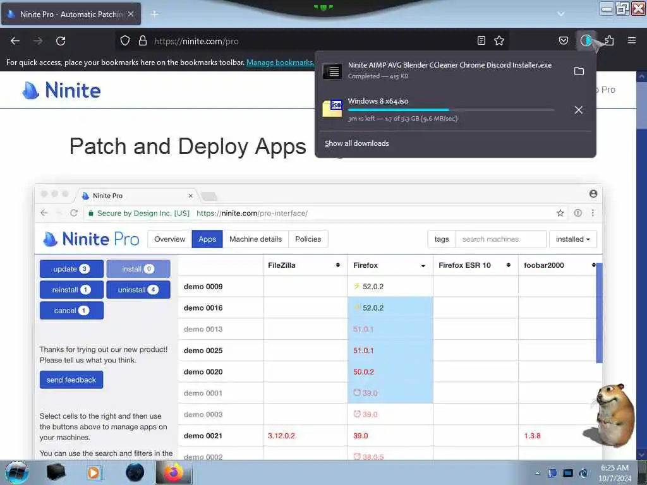Click the taskbar clock showing 6:25 AM
Viewport: 647px width, 485px height.
point(614,473)
